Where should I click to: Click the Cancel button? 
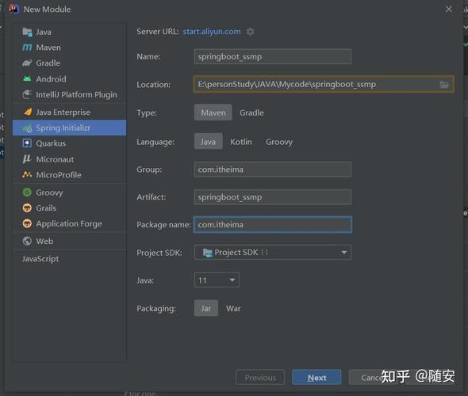(x=373, y=377)
